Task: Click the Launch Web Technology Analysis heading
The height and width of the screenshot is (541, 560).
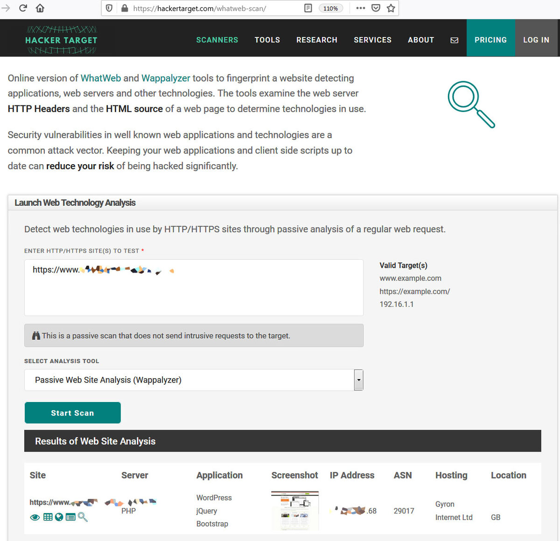Action: 75,203
